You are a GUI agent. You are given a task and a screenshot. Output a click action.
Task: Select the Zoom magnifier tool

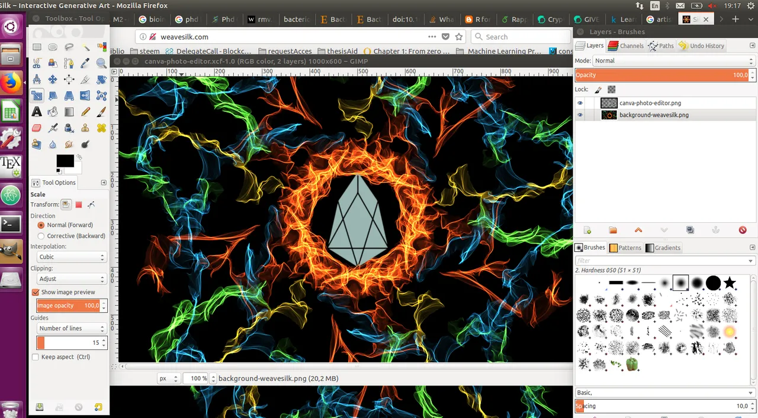(101, 63)
